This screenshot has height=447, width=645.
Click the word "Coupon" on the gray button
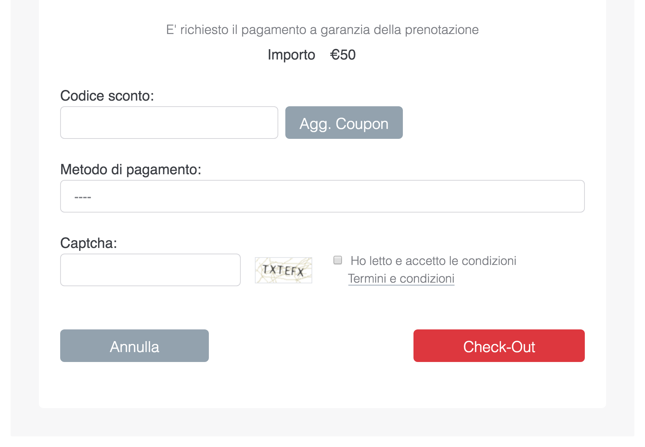click(x=362, y=124)
